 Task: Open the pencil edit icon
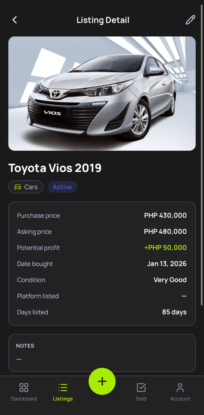coord(190,20)
